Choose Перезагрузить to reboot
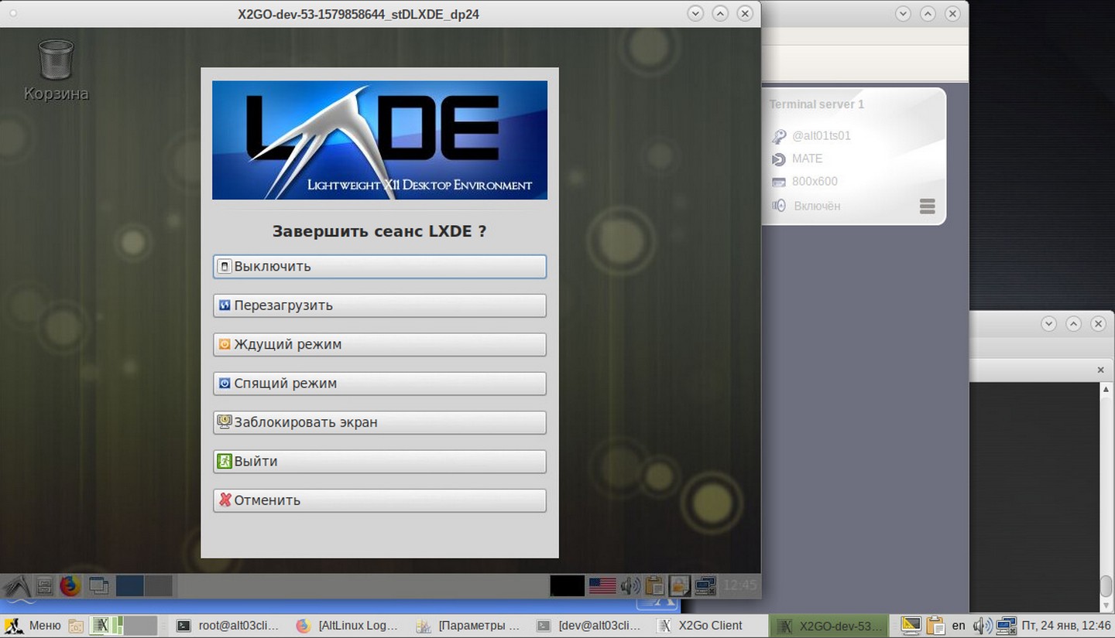The height and width of the screenshot is (638, 1115). [379, 305]
